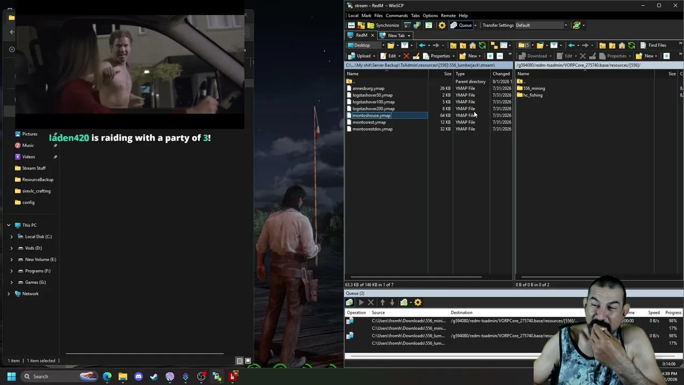Click local Edit button
The height and width of the screenshot is (385, 684).
[x=388, y=56]
